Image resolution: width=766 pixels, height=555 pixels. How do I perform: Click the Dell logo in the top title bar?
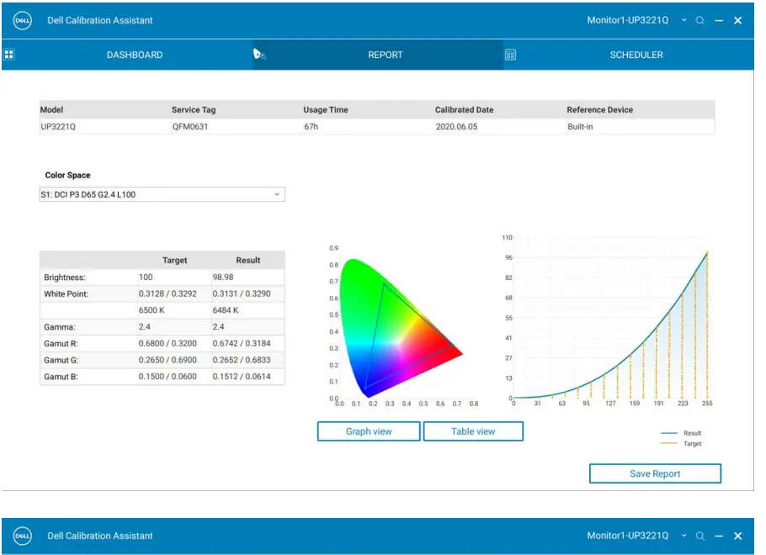[x=23, y=20]
